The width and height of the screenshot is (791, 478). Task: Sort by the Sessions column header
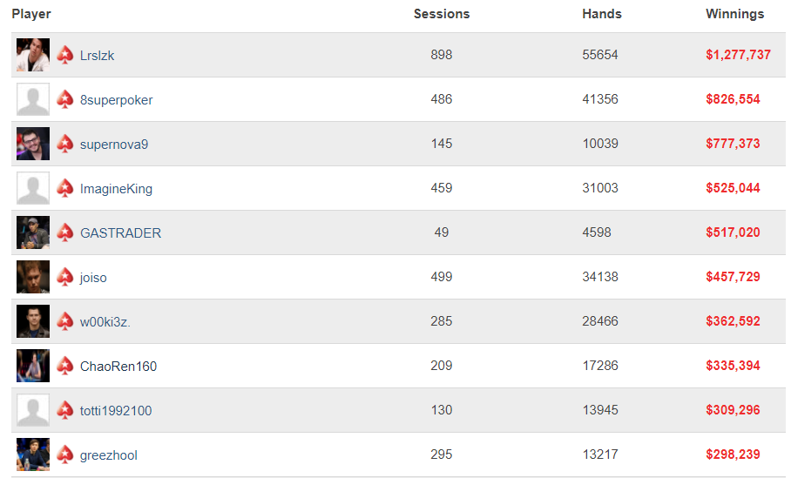[442, 14]
